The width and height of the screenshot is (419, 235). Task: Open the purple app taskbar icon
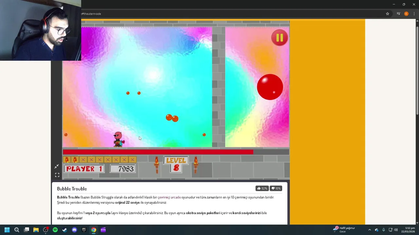coord(103,230)
